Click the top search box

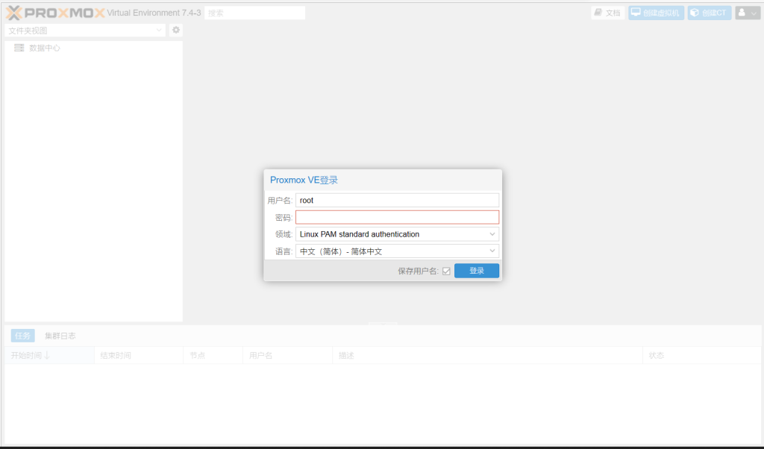(254, 13)
